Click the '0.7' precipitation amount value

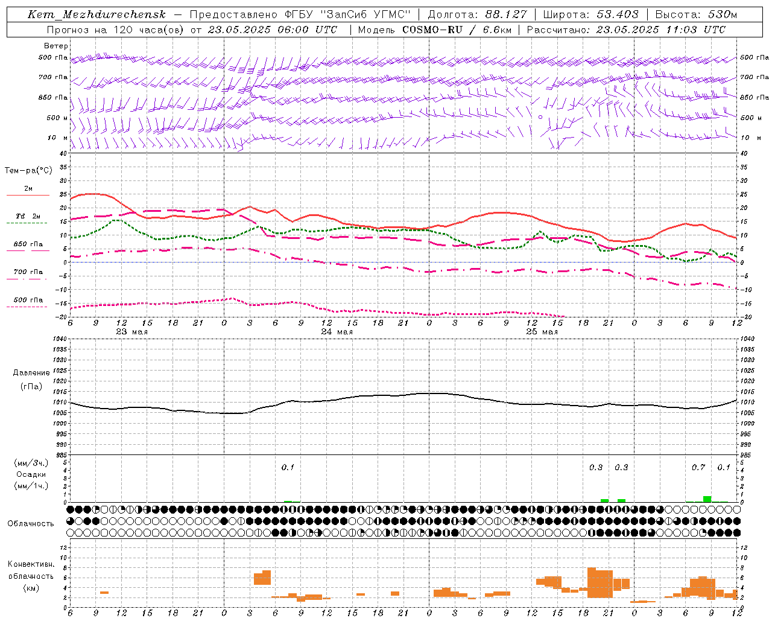pos(698,467)
